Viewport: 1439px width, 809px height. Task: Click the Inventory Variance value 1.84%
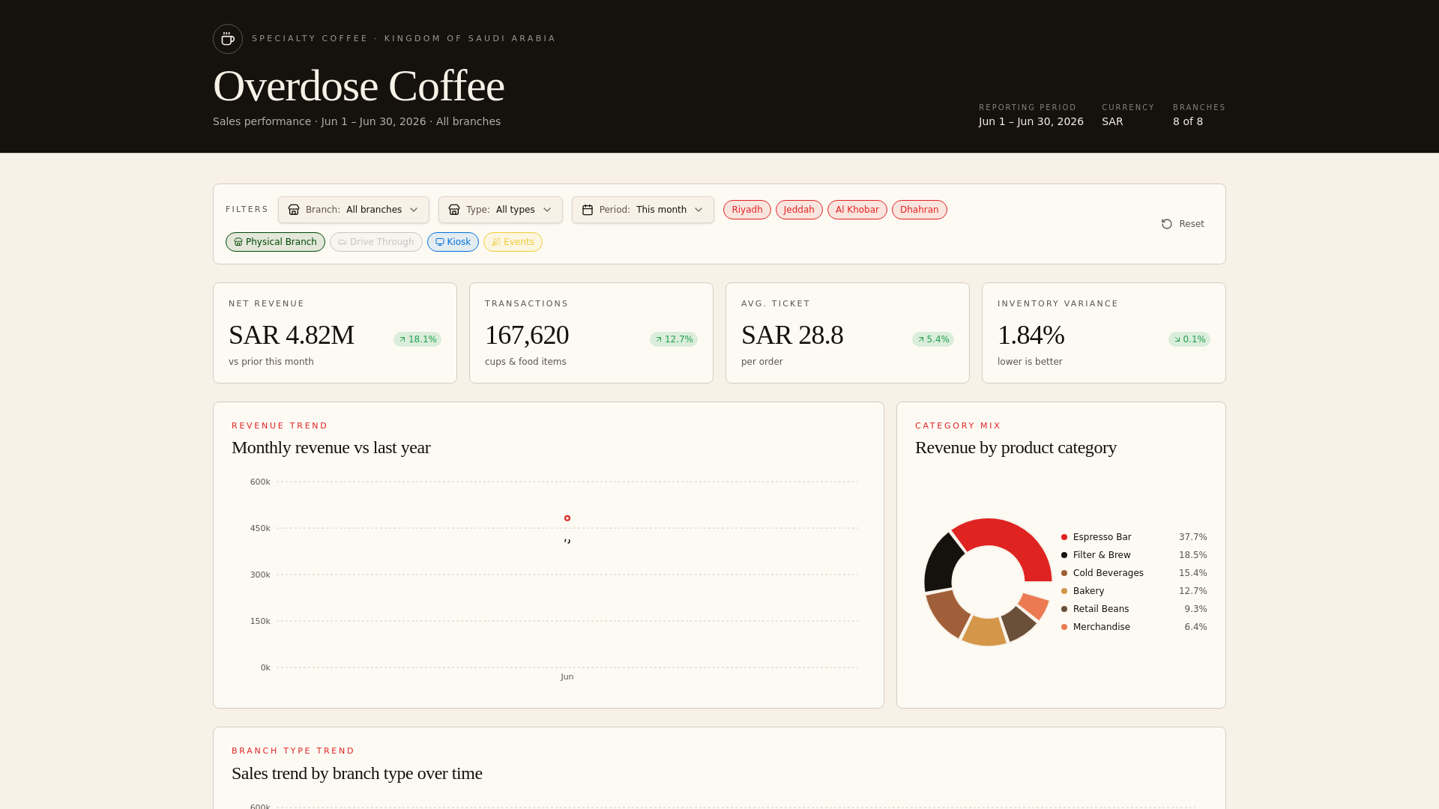(1031, 335)
